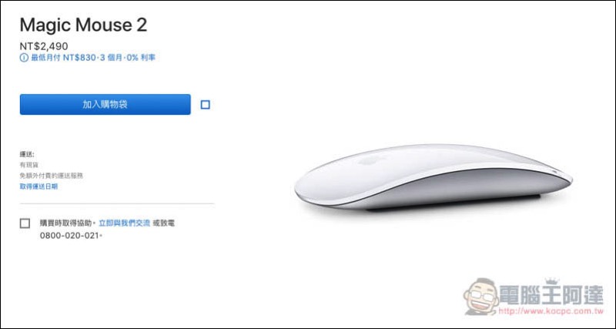616x329 pixels.
Task: Open the 取得運送日期 link
Action: (x=38, y=186)
